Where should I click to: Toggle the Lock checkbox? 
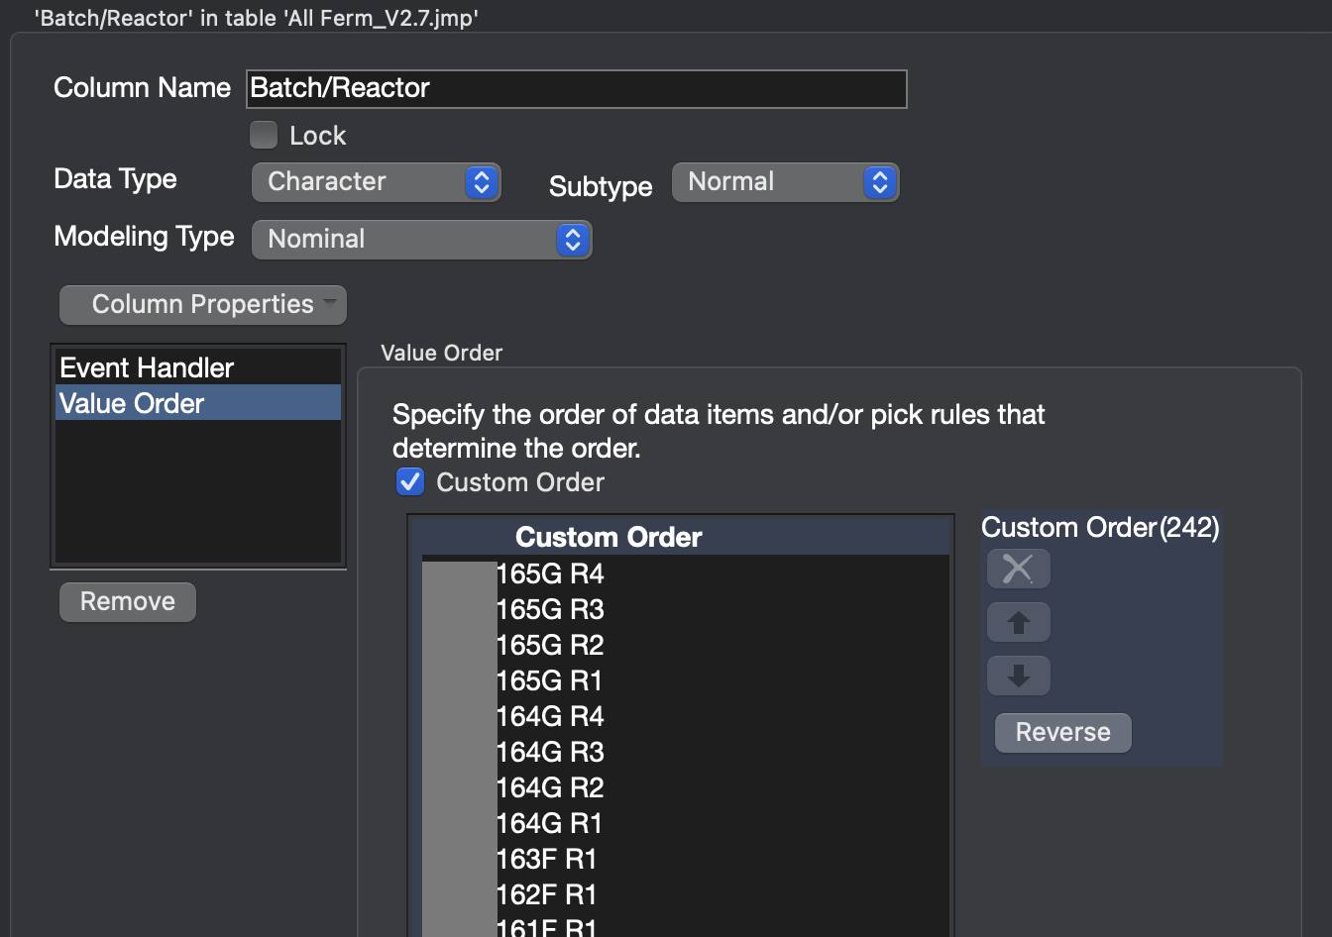click(263, 135)
